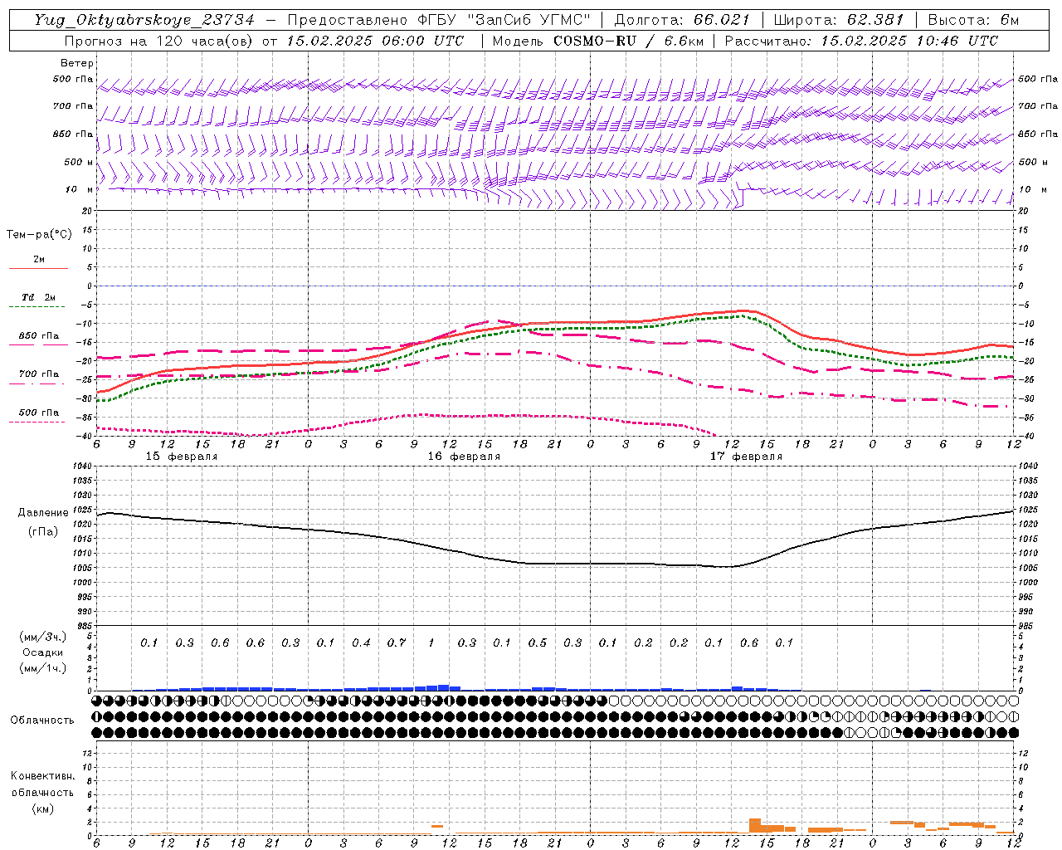This screenshot has width=1062, height=850.
Task: Click the Давление panel label
Action: [x=43, y=513]
